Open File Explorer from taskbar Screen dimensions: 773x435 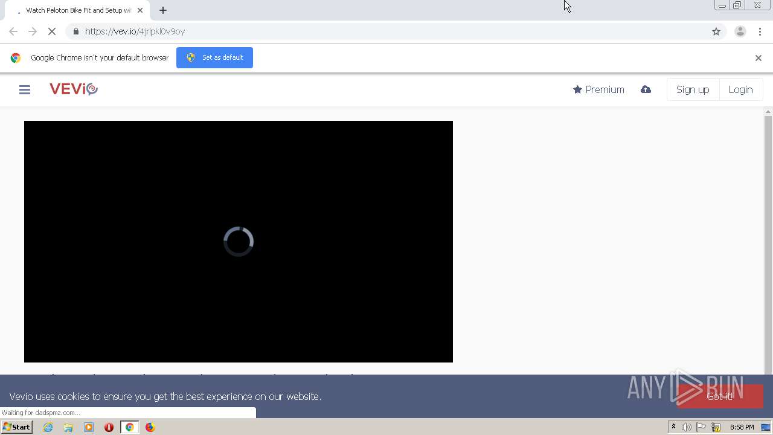[x=68, y=427]
